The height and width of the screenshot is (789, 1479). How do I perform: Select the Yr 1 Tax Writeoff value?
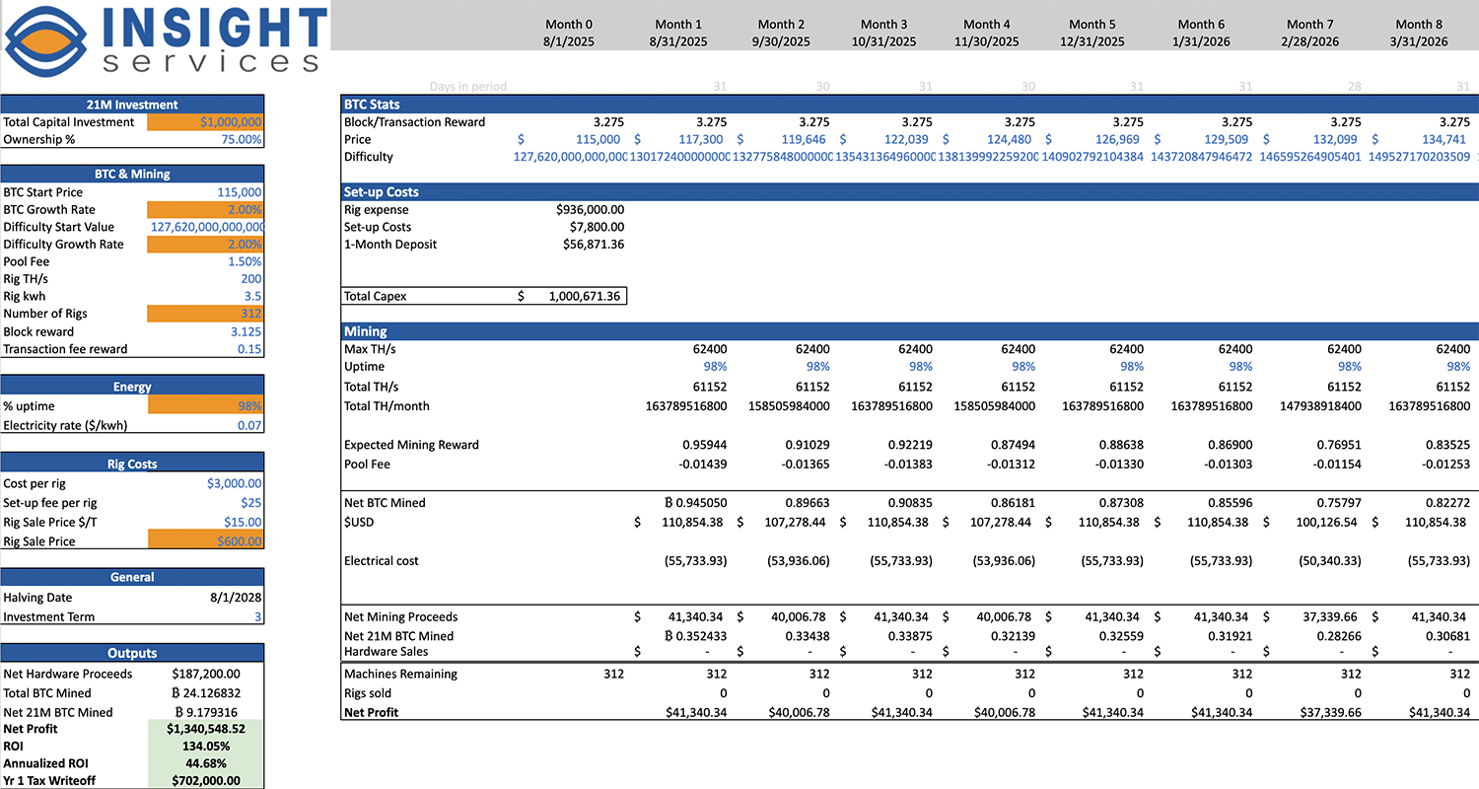(x=205, y=781)
